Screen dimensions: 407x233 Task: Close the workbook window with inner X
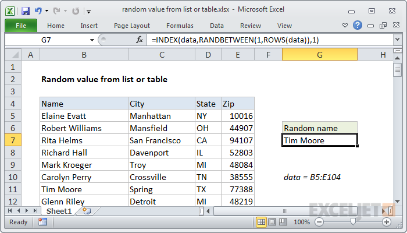[396, 25]
